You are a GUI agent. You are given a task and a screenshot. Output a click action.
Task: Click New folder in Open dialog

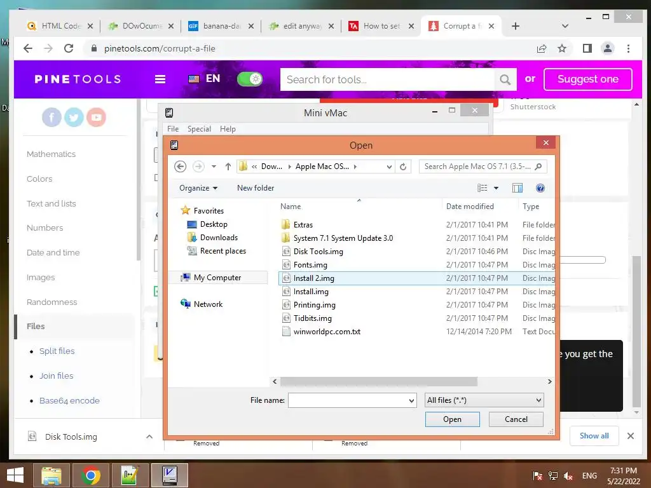(256, 188)
